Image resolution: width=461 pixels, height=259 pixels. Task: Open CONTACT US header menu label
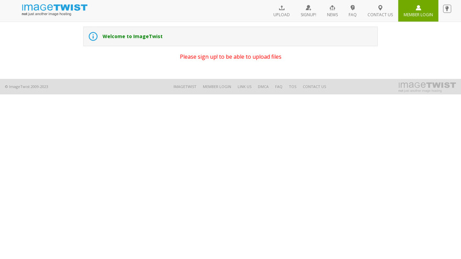(380, 15)
